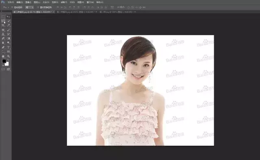This screenshot has height=160, width=260.
Task: Select the Path Selection tool
Action: (3, 52)
